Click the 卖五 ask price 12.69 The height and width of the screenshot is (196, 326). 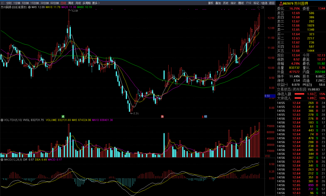(x=296, y=13)
